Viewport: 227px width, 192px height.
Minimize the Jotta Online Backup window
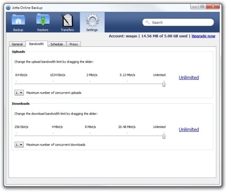tap(195, 7)
